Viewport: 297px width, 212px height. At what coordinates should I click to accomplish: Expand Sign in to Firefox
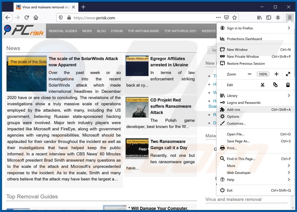pos(255,28)
